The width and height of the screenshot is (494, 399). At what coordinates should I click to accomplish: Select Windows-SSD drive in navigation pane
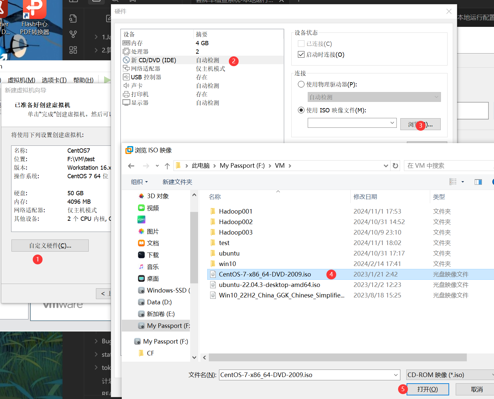tap(164, 290)
